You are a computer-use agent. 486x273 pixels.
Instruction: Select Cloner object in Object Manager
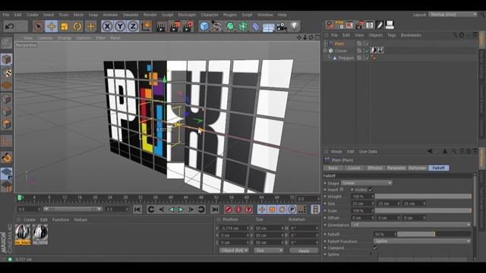tap(341, 51)
